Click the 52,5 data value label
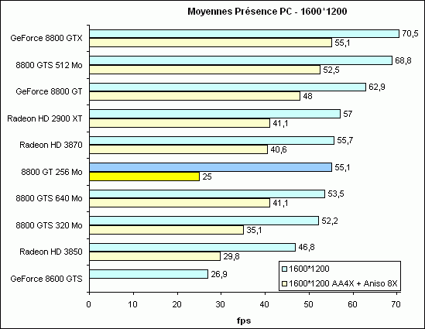The height and width of the screenshot is (329, 425). tap(331, 70)
